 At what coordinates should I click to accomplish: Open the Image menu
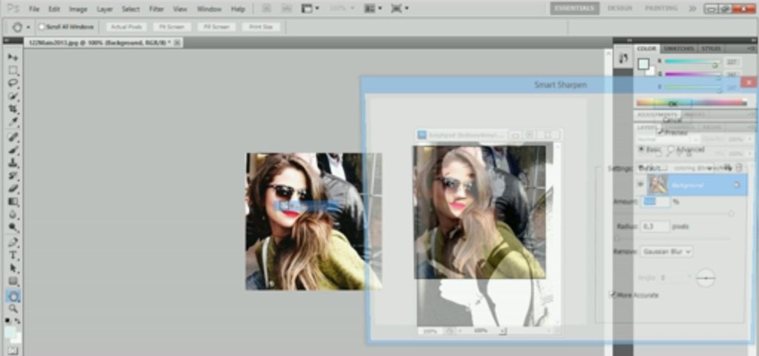78,9
